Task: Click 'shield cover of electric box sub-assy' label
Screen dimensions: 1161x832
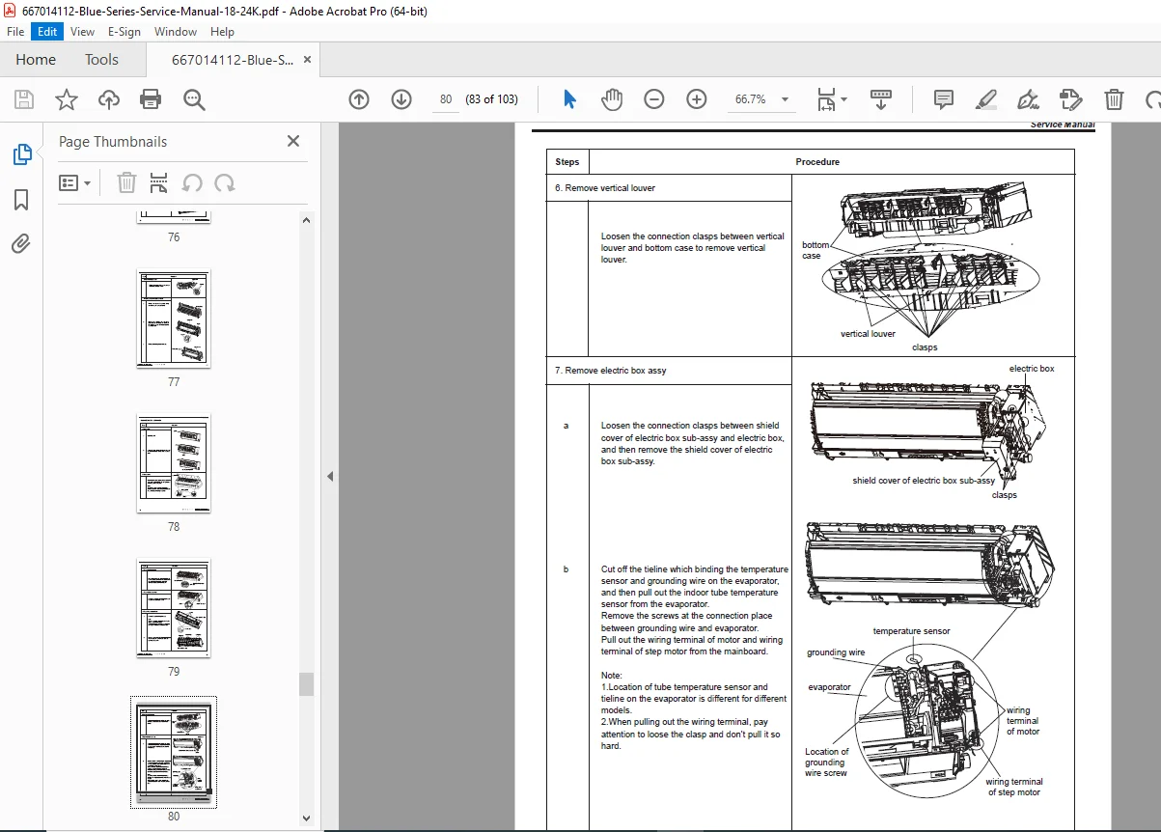Action: [924, 481]
